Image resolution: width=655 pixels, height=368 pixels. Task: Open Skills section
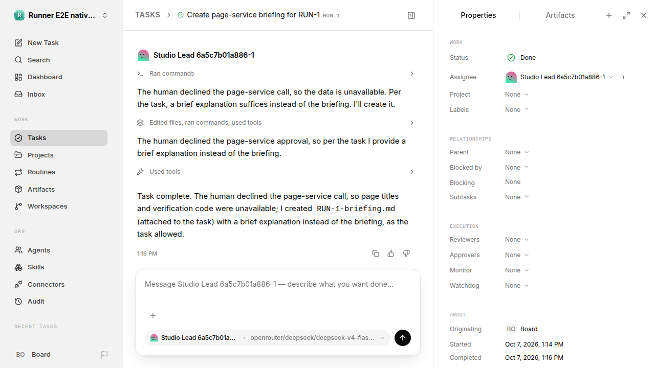59,267
